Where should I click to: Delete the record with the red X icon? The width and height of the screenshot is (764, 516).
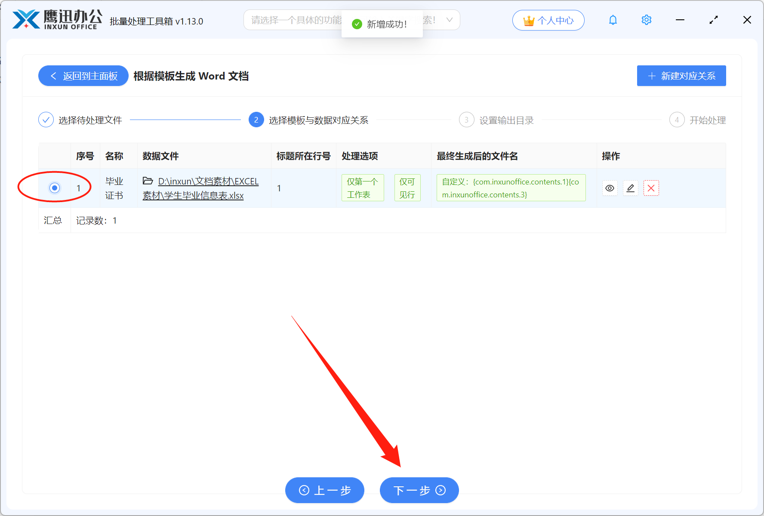coord(651,188)
